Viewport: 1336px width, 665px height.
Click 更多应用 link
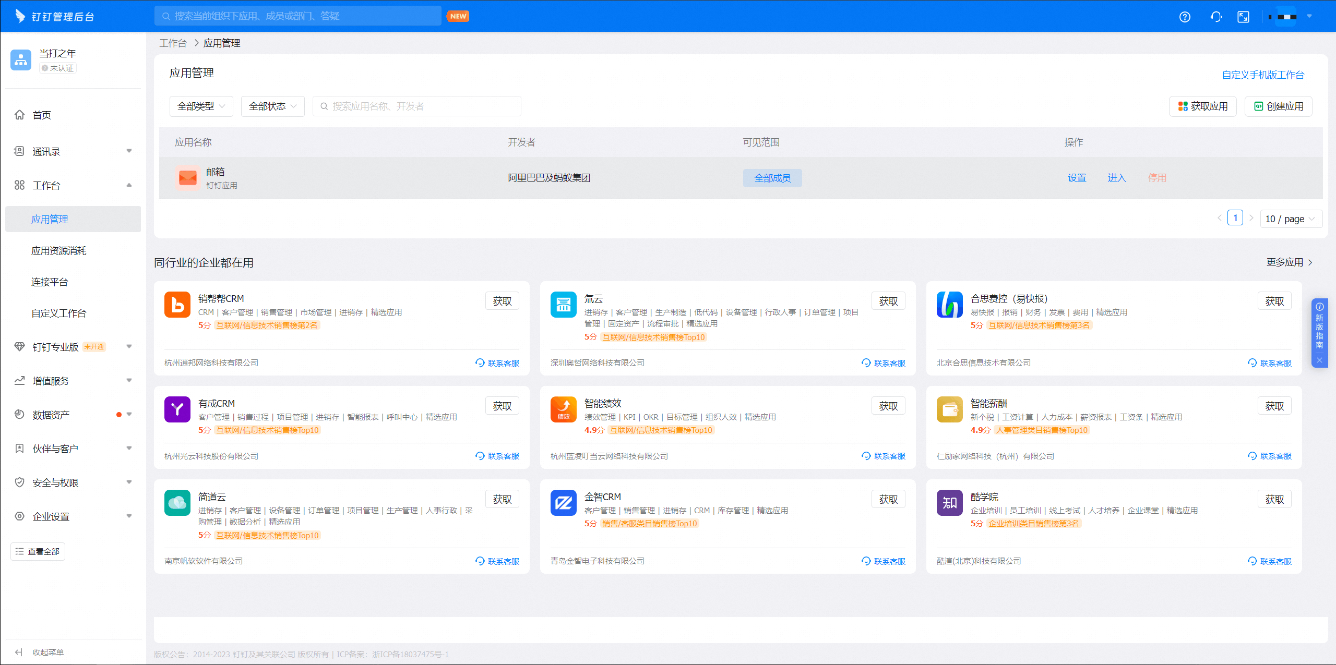1289,262
